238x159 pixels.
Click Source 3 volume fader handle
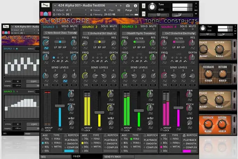pos(139,111)
